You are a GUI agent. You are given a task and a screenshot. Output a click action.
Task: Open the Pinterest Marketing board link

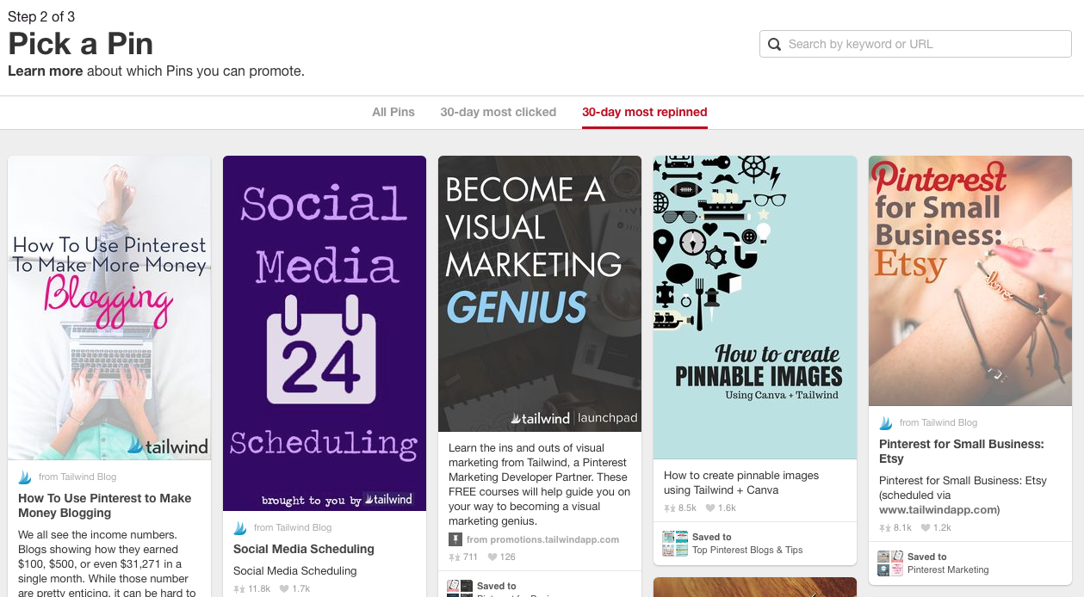pos(948,569)
